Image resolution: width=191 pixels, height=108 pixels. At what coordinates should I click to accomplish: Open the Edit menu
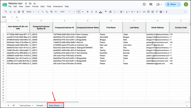tap(15, 7)
